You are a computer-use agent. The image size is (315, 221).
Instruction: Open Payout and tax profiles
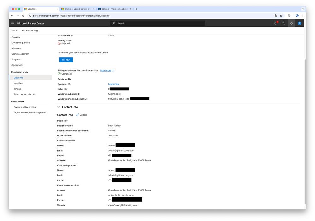click(x=25, y=107)
